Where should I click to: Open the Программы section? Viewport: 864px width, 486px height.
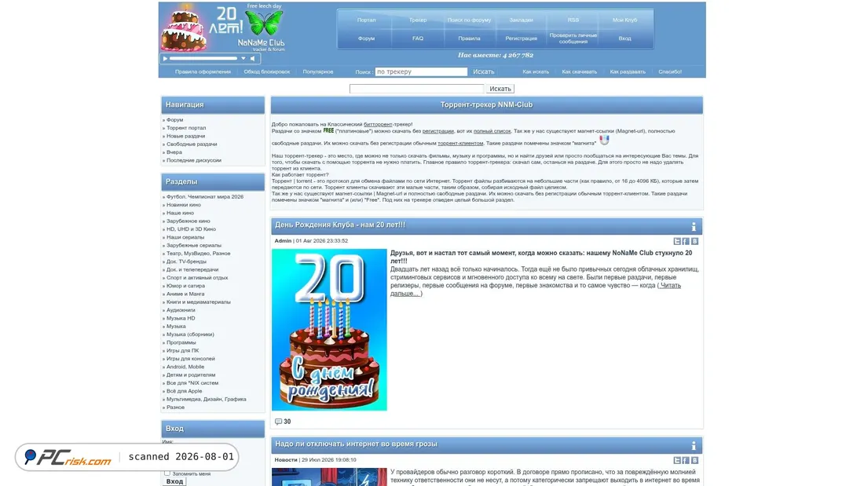click(181, 343)
